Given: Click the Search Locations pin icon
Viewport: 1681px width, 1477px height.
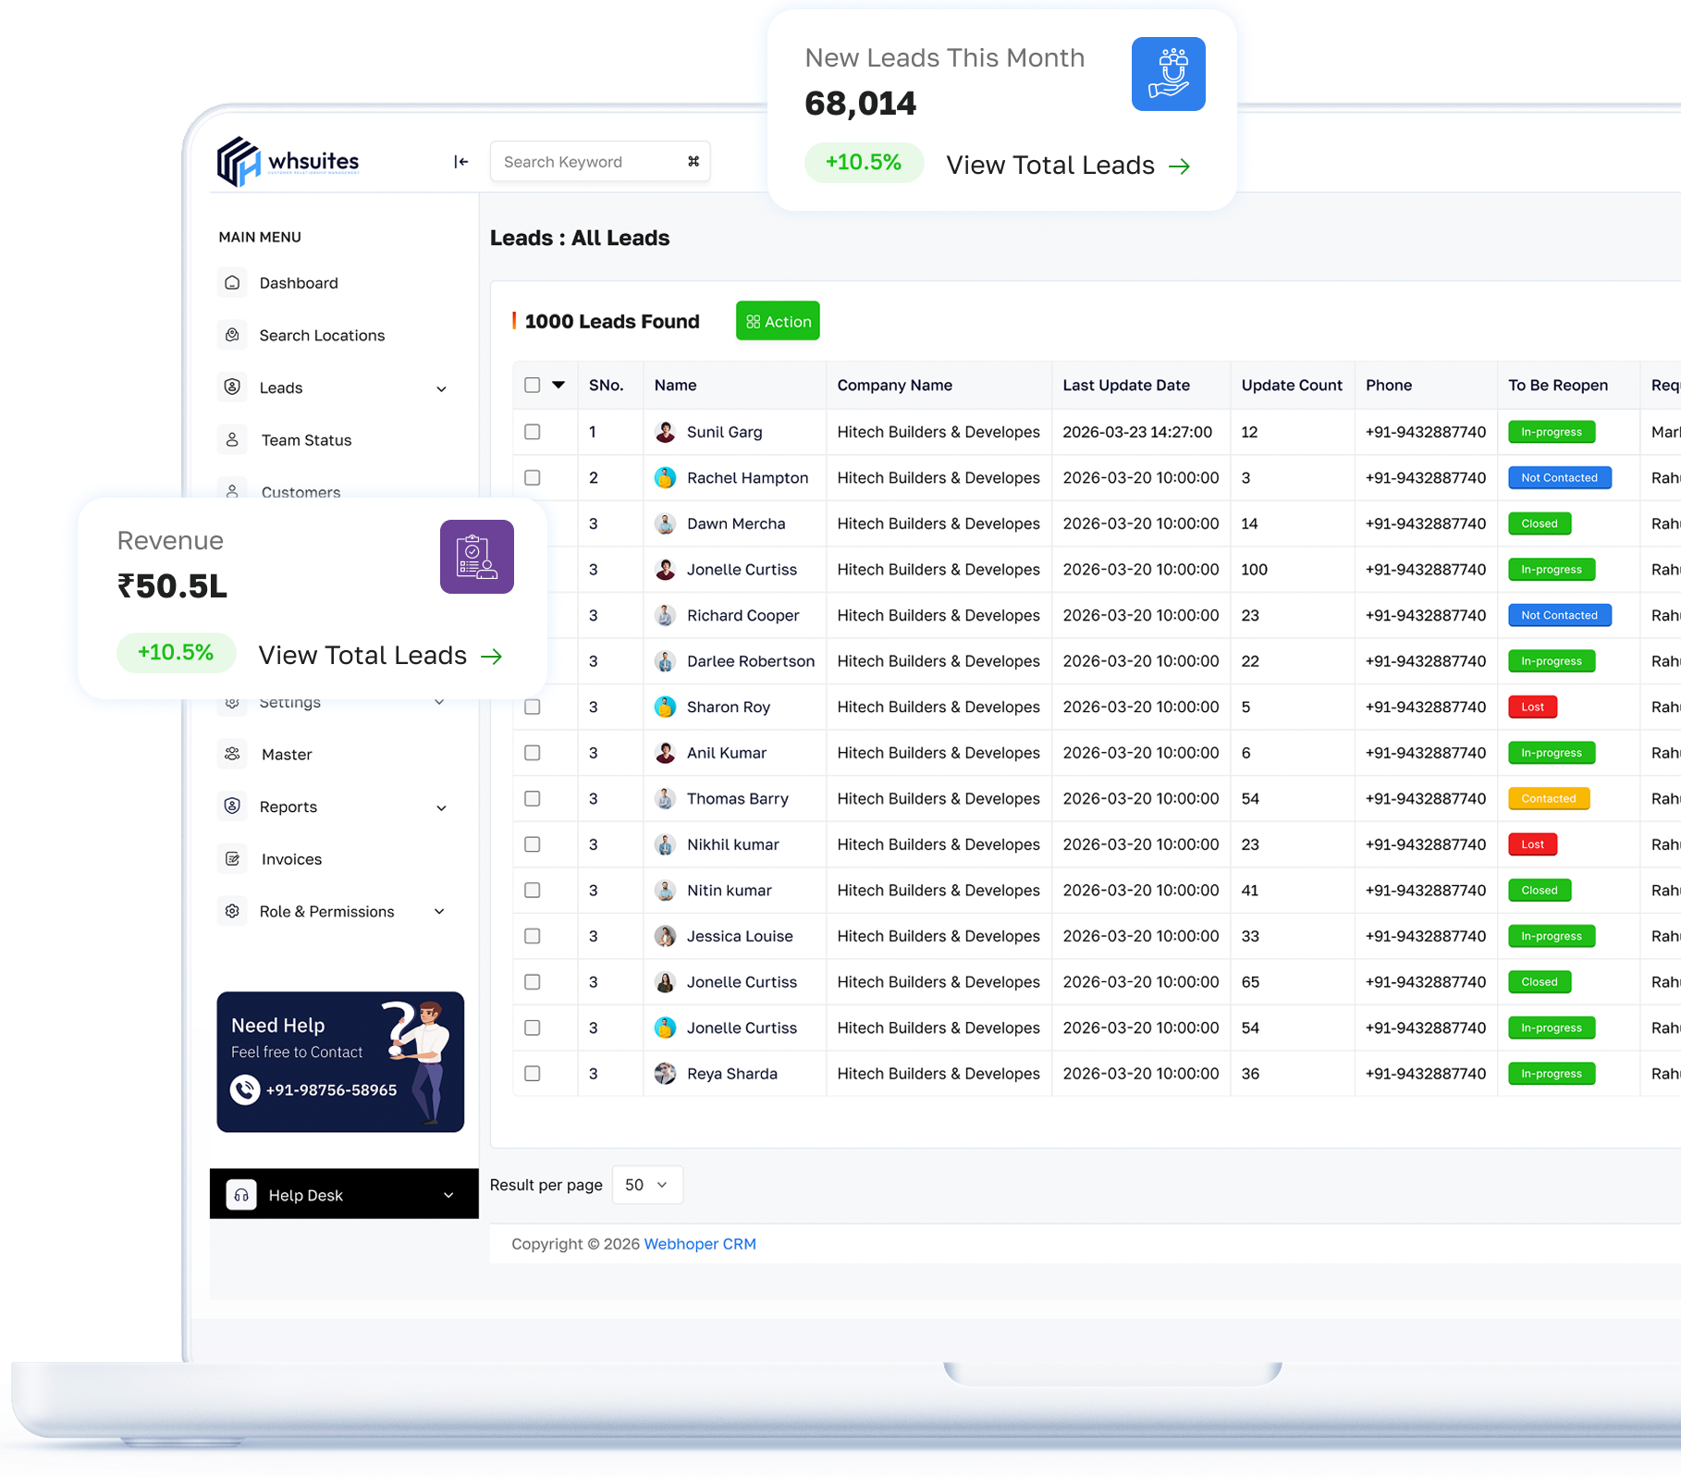Looking at the screenshot, I should coord(232,335).
